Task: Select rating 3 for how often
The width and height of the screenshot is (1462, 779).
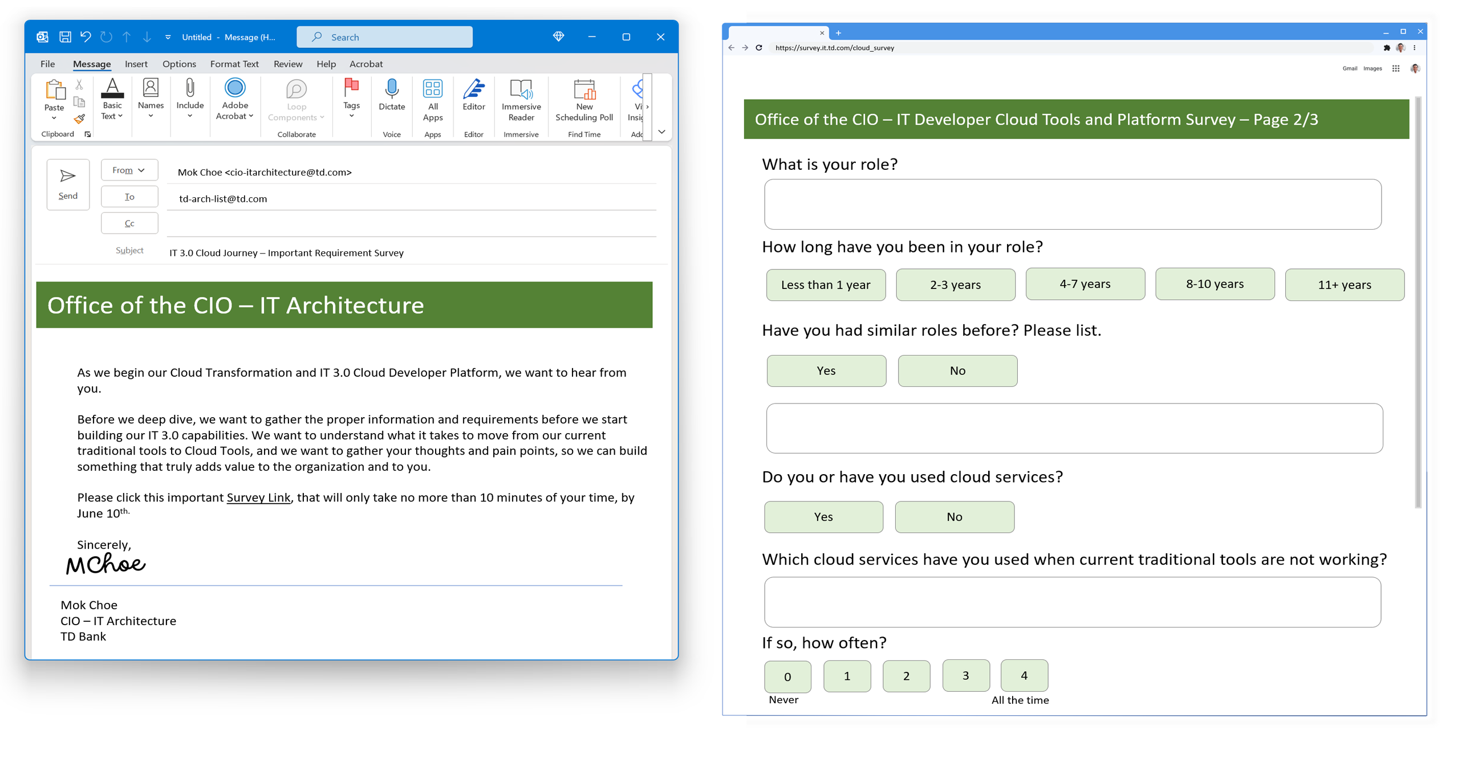Action: point(965,675)
